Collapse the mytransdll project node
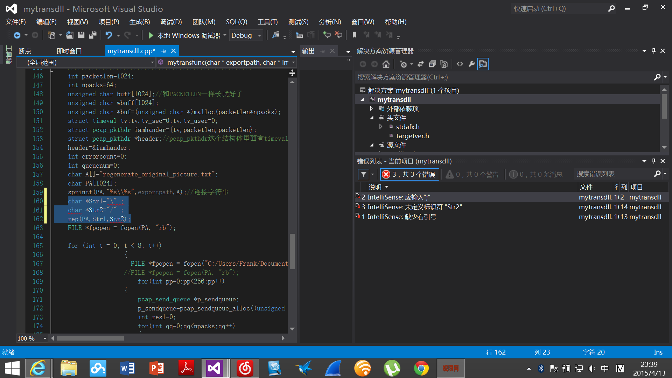Viewport: 672px width, 378px height. pos(362,100)
